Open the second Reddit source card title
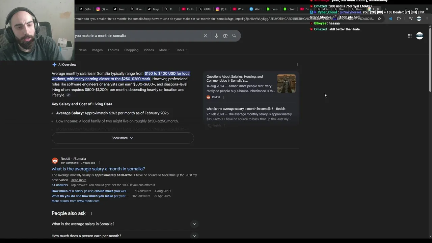 [246, 109]
